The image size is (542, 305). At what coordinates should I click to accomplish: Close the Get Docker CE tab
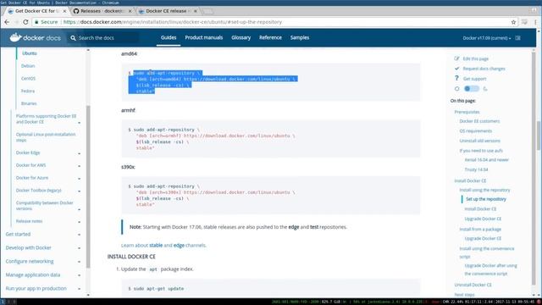[64, 11]
